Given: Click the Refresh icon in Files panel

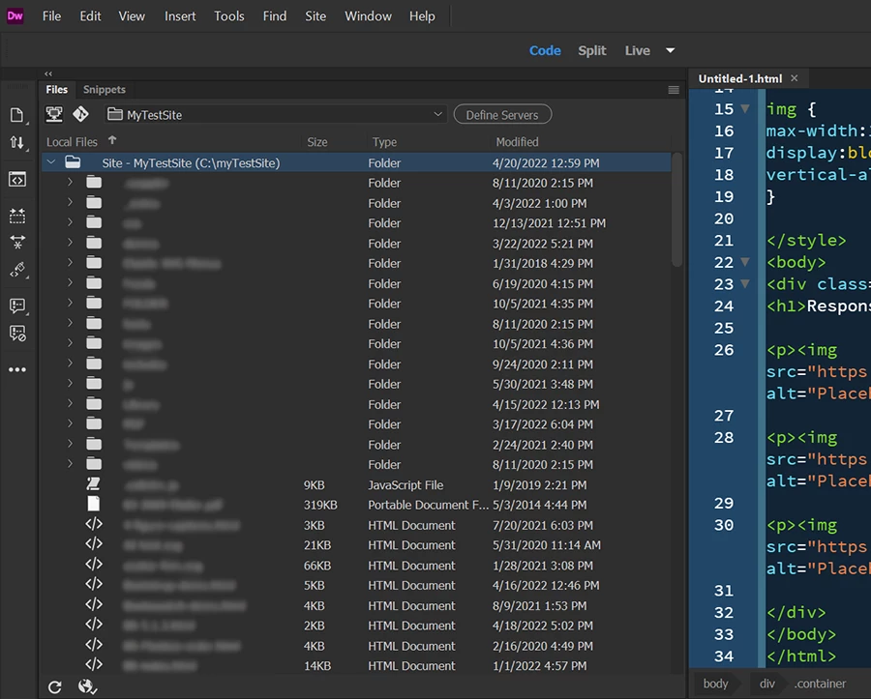Looking at the screenshot, I should click(54, 687).
